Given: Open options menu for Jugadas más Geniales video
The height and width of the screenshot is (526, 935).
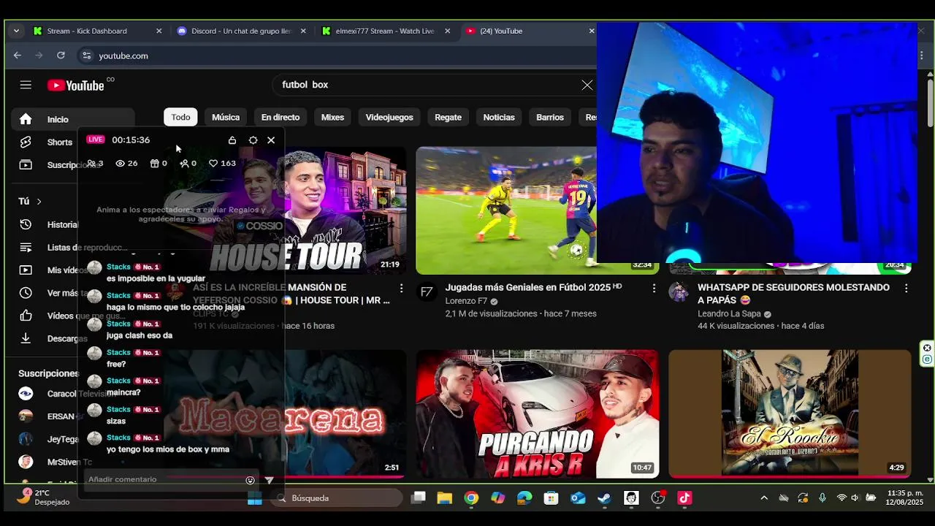Looking at the screenshot, I should pos(654,289).
